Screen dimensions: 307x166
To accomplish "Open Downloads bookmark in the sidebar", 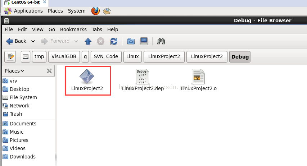I will (x=19, y=157).
